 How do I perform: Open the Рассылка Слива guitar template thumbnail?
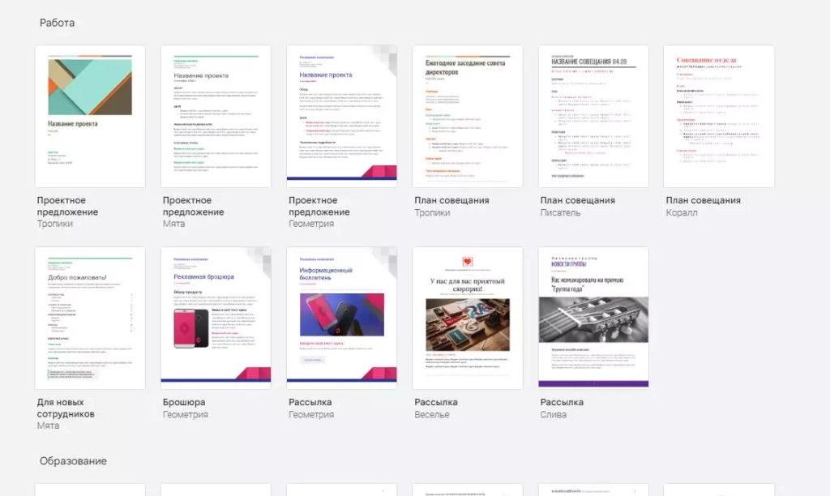pos(593,318)
